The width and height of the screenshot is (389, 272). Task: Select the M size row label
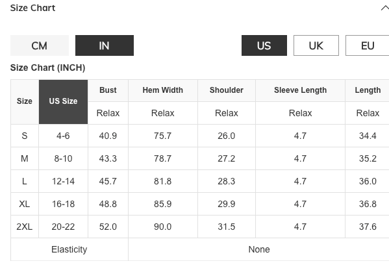click(x=25, y=158)
